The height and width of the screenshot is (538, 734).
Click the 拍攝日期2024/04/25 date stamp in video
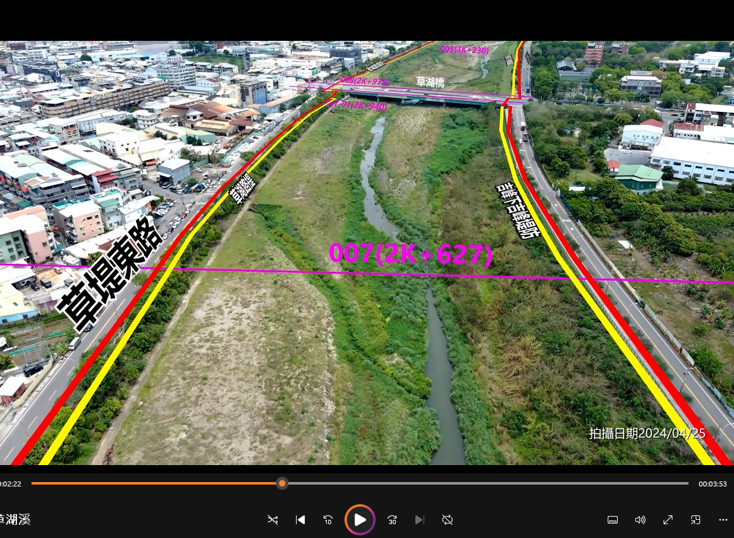(x=647, y=433)
